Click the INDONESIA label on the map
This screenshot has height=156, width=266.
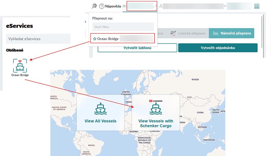[x=209, y=140]
